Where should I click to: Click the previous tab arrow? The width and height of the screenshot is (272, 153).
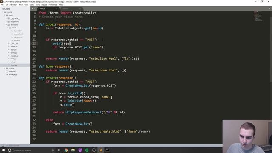tap(32, 8)
